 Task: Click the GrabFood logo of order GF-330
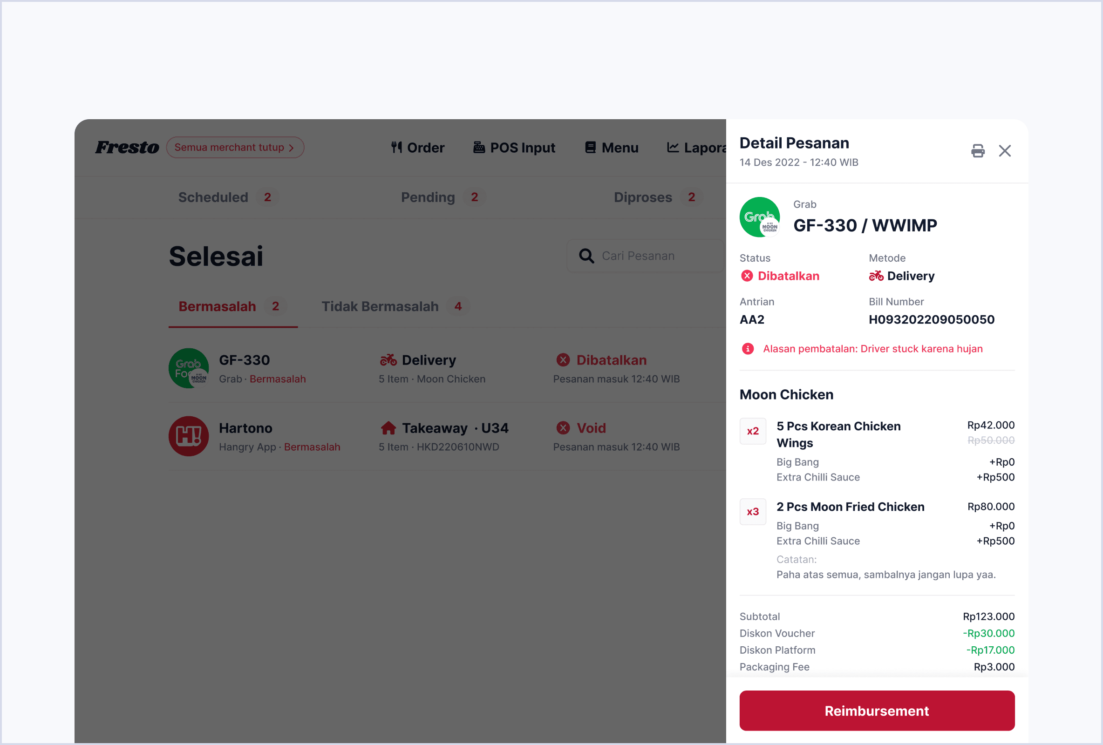click(x=189, y=368)
